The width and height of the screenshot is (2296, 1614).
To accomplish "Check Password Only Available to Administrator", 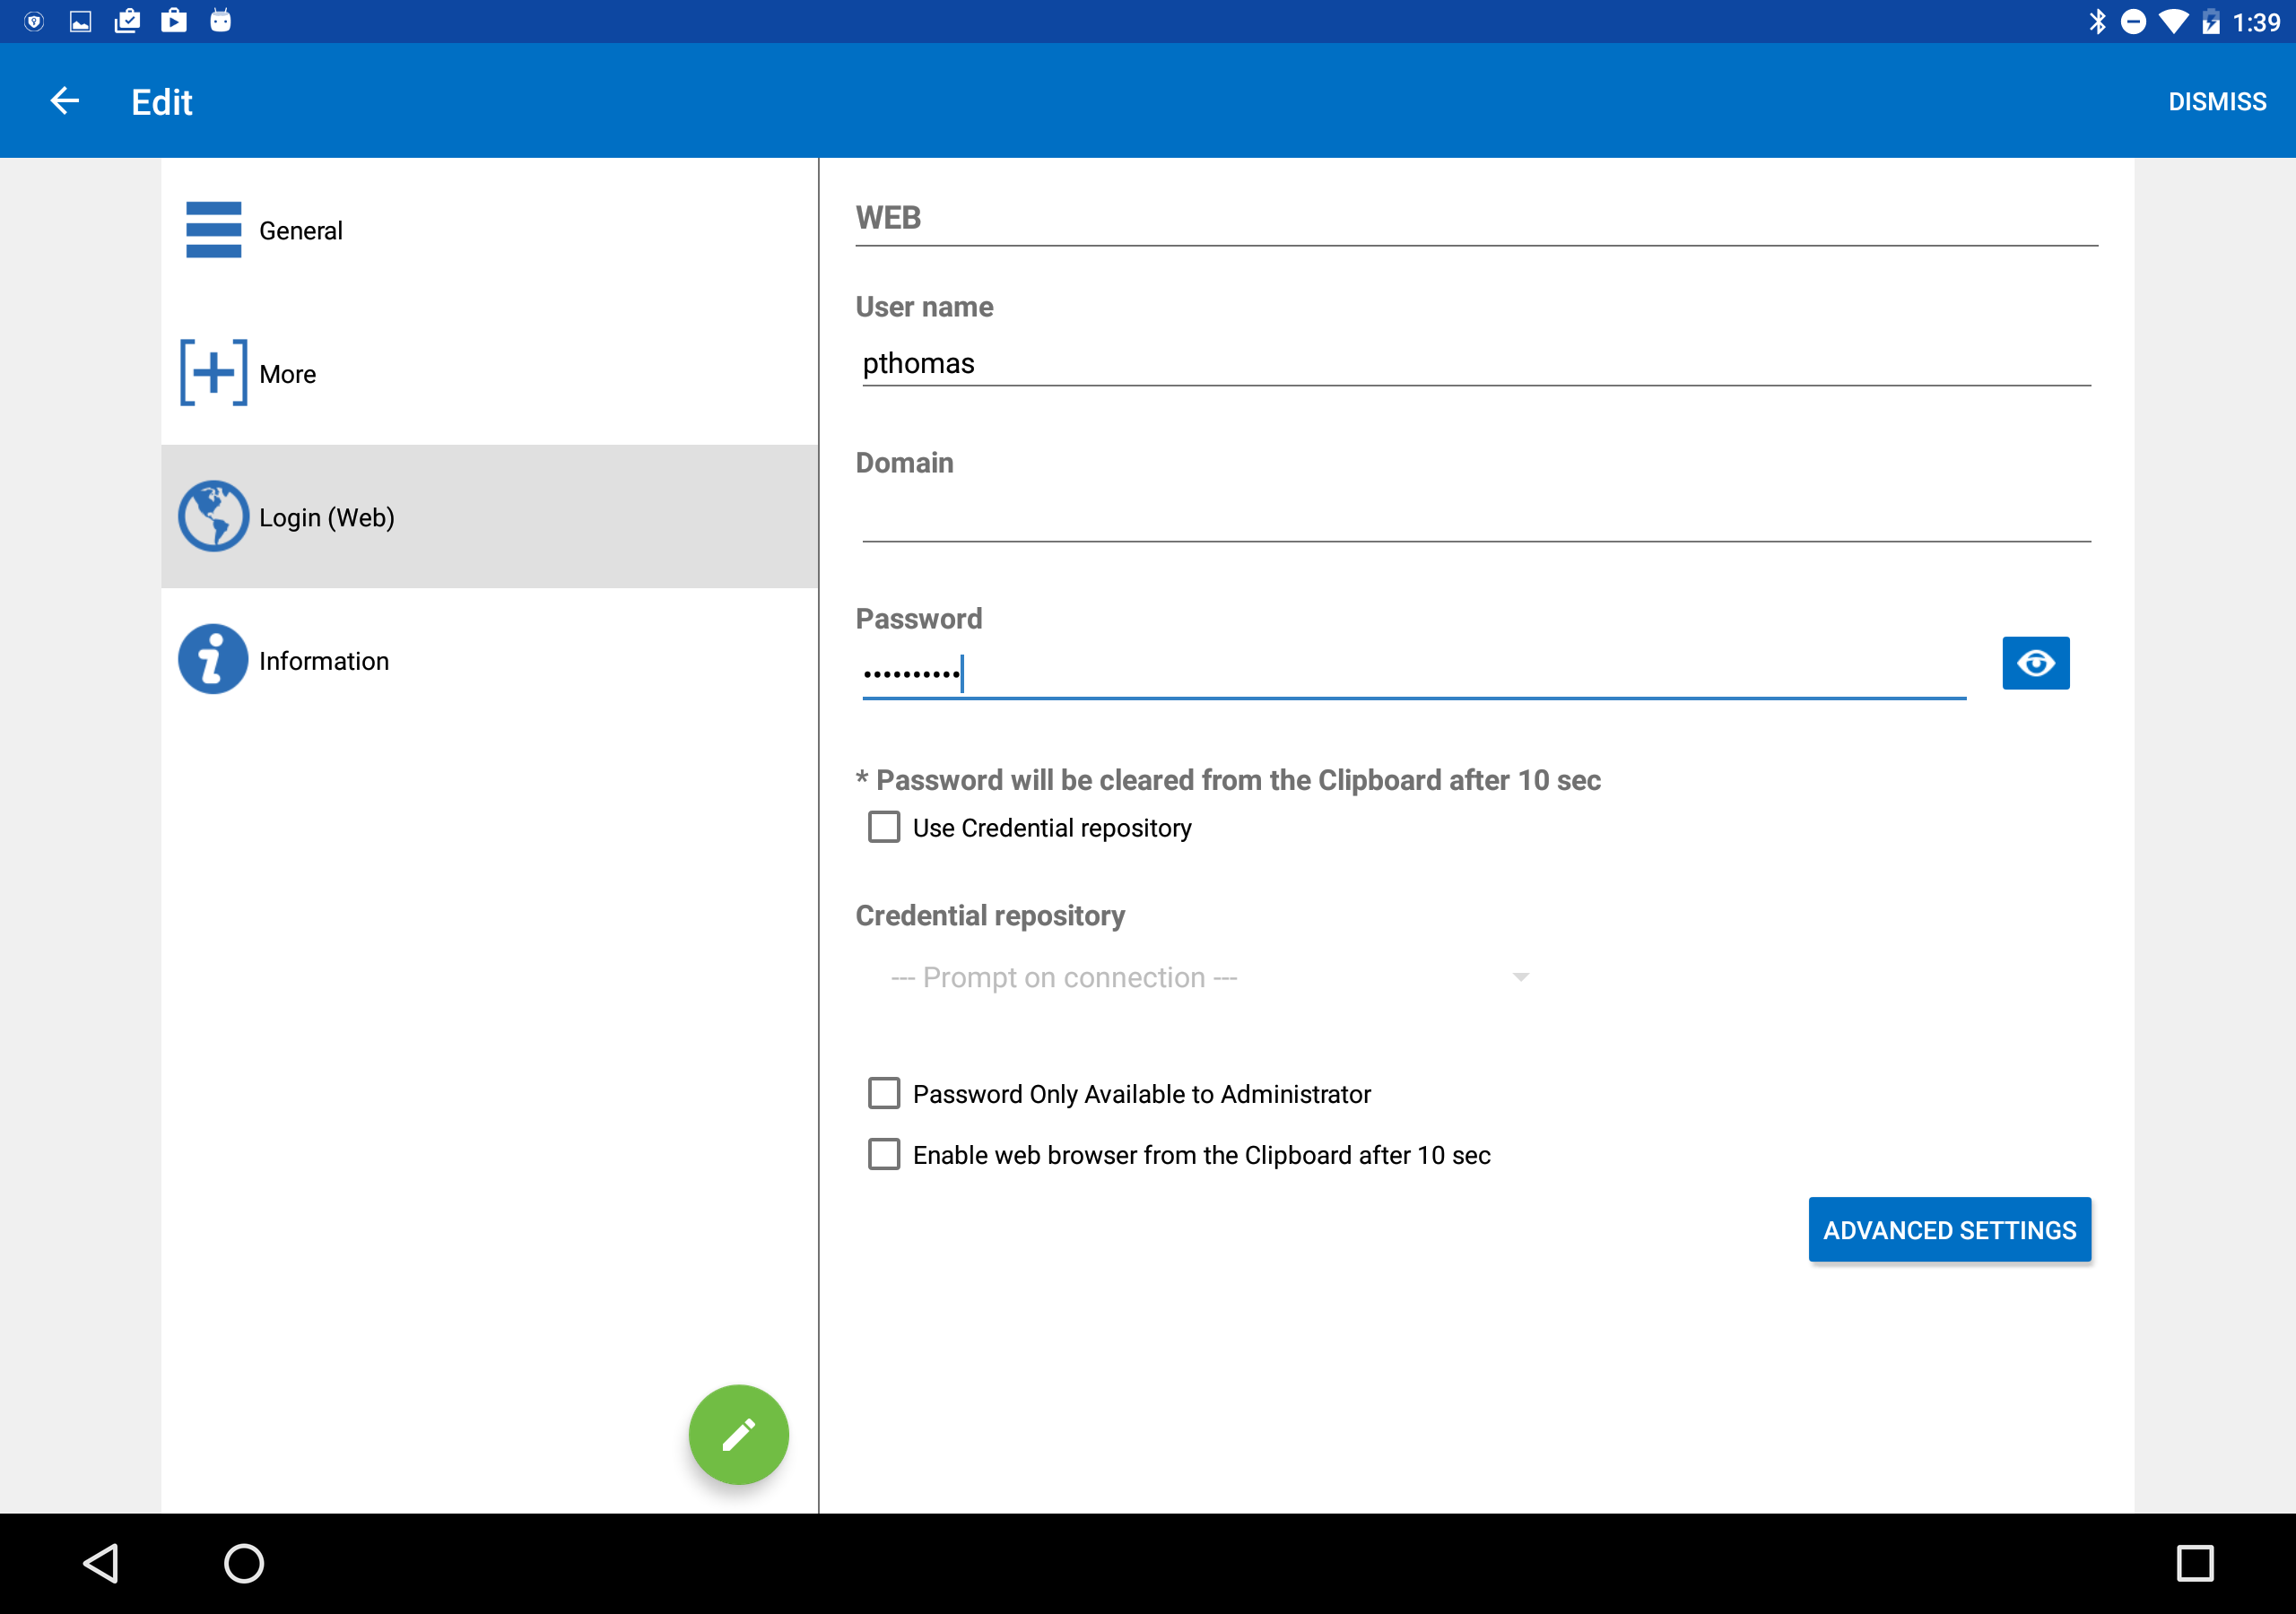I will pyautogui.click(x=884, y=1093).
